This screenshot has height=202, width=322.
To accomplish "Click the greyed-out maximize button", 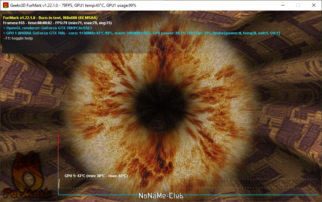I will 298,5.
